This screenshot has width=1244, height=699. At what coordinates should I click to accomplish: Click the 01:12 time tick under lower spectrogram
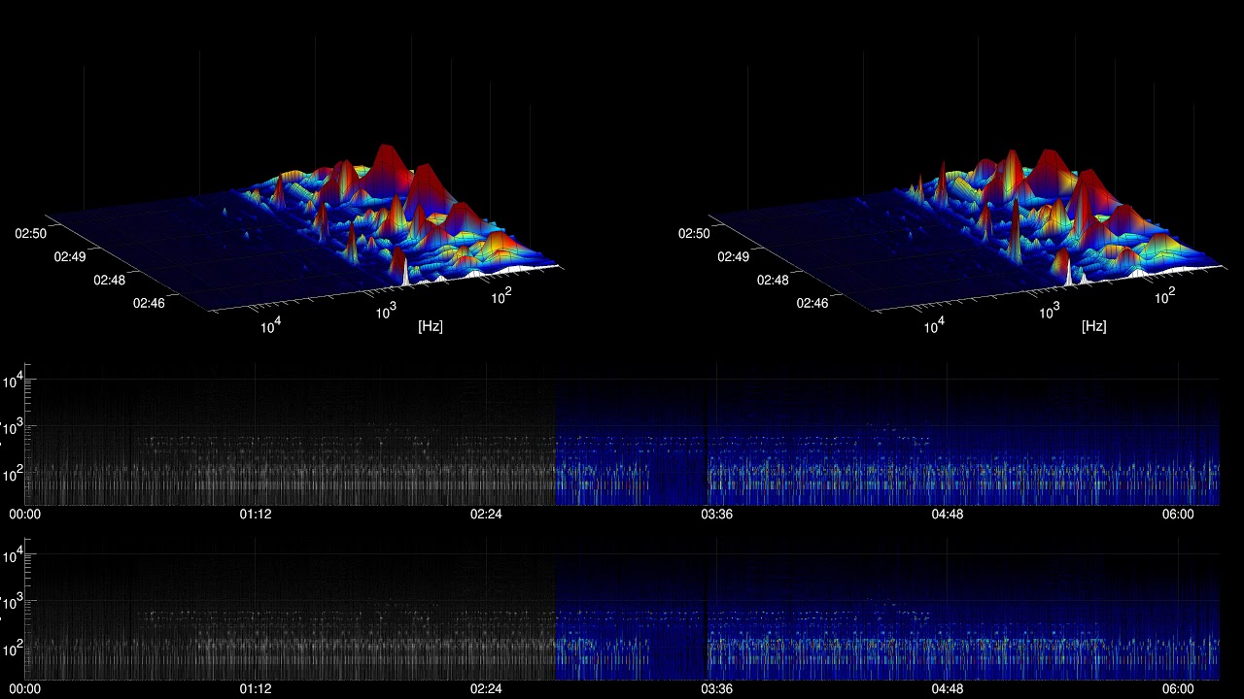pos(256,689)
